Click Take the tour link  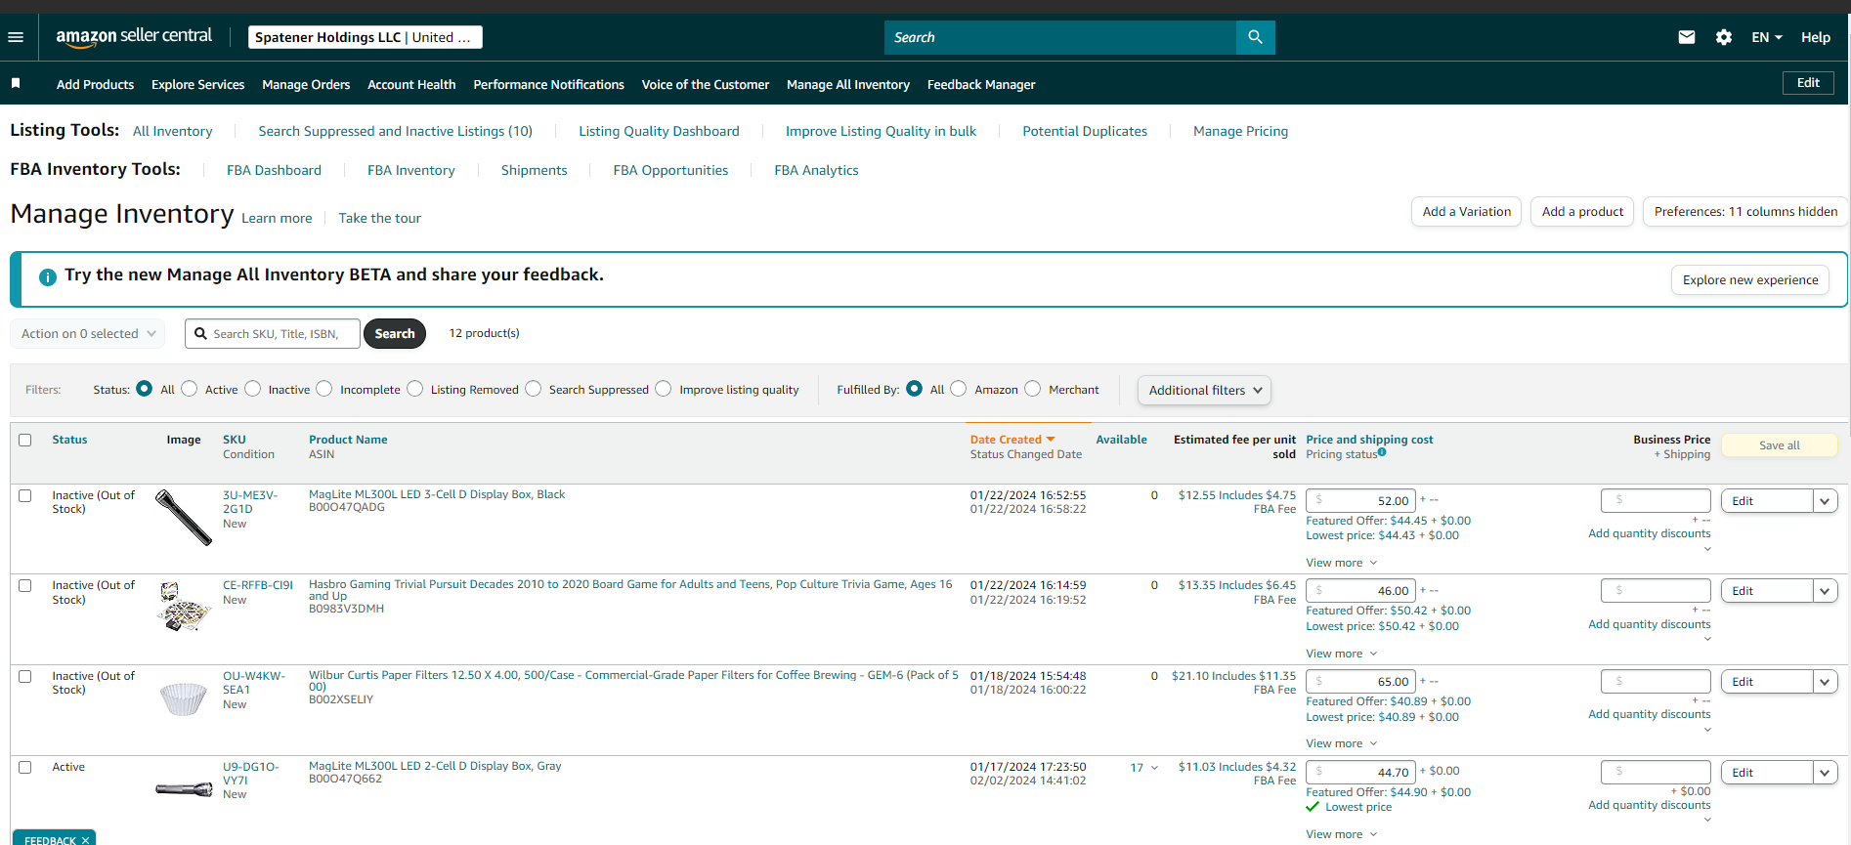tap(379, 218)
